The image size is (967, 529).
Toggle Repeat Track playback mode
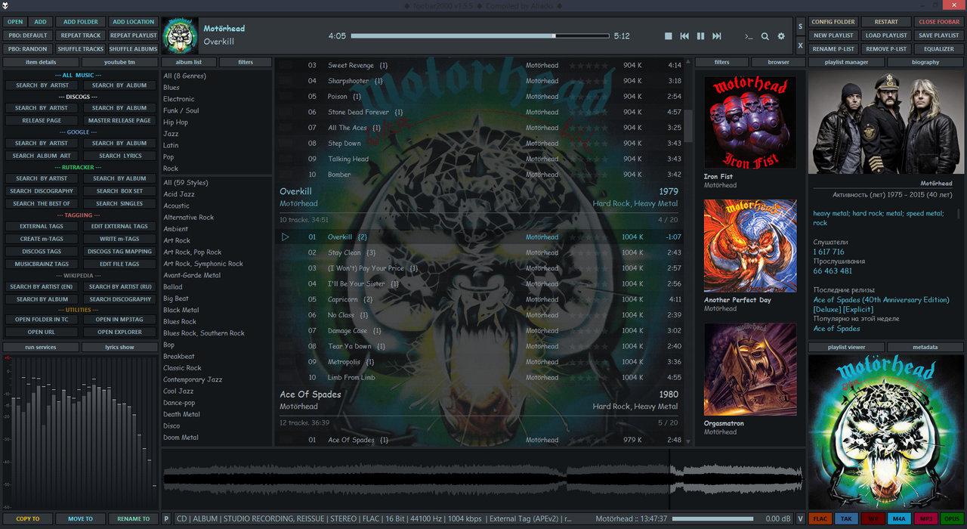[81, 36]
